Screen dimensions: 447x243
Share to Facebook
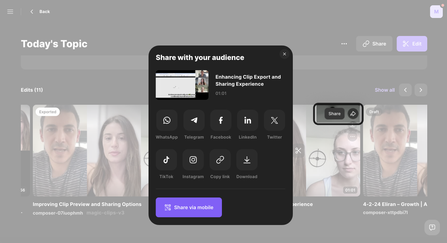221,120
